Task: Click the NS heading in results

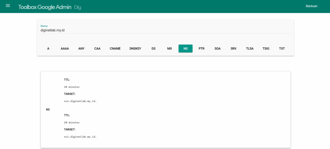Action: pos(48,110)
